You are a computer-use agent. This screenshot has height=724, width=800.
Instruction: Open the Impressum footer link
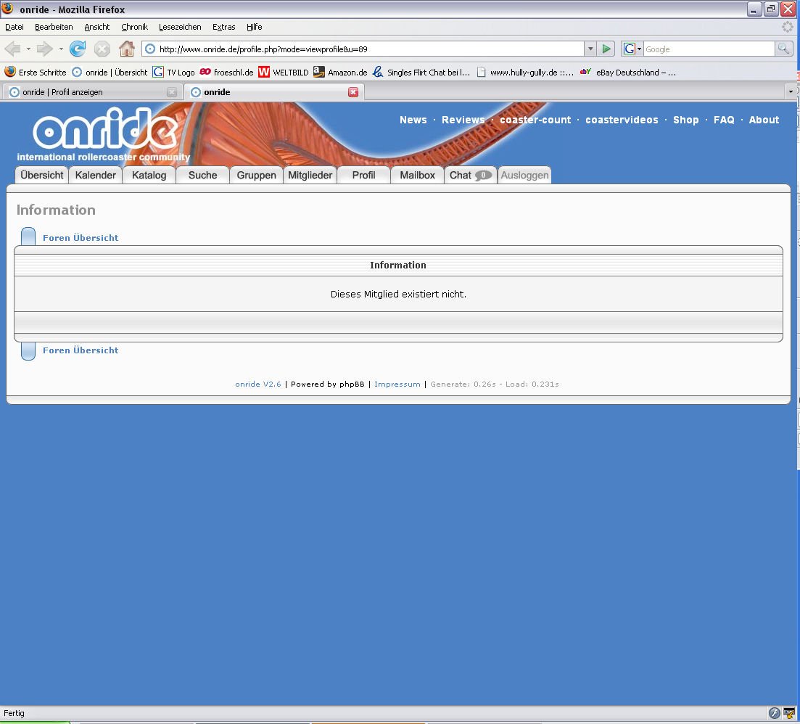pyautogui.click(x=397, y=384)
